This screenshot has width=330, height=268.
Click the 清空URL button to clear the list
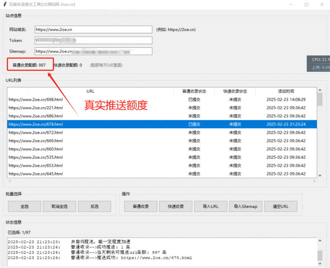tap(280, 206)
